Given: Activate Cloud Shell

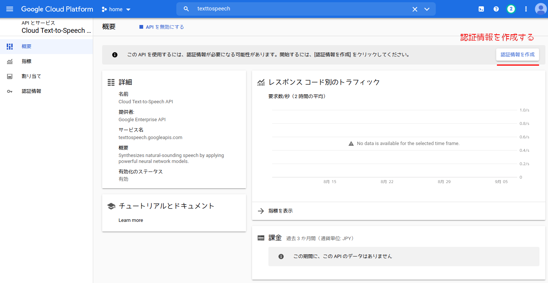Looking at the screenshot, I should (x=481, y=9).
